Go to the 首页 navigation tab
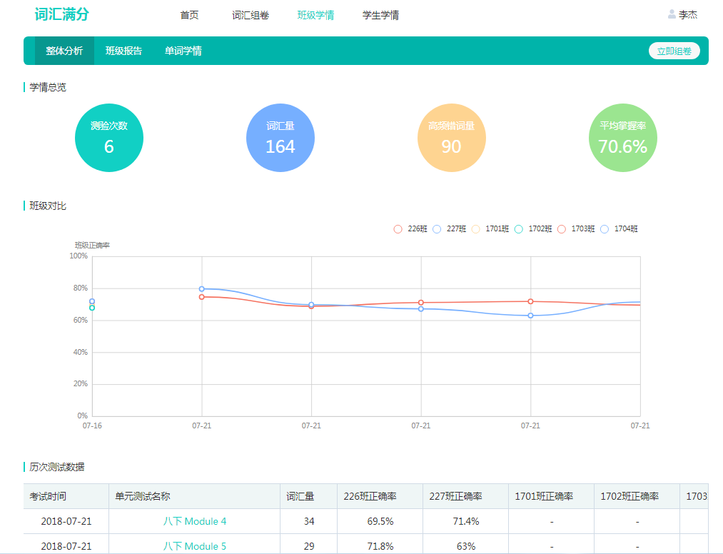The height and width of the screenshot is (554, 723). tap(189, 15)
